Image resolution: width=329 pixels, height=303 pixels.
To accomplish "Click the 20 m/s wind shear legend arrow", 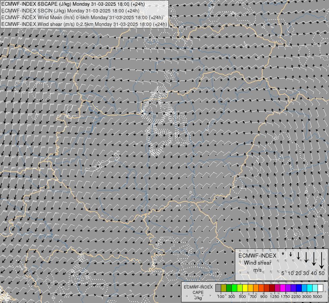I will (298, 256).
